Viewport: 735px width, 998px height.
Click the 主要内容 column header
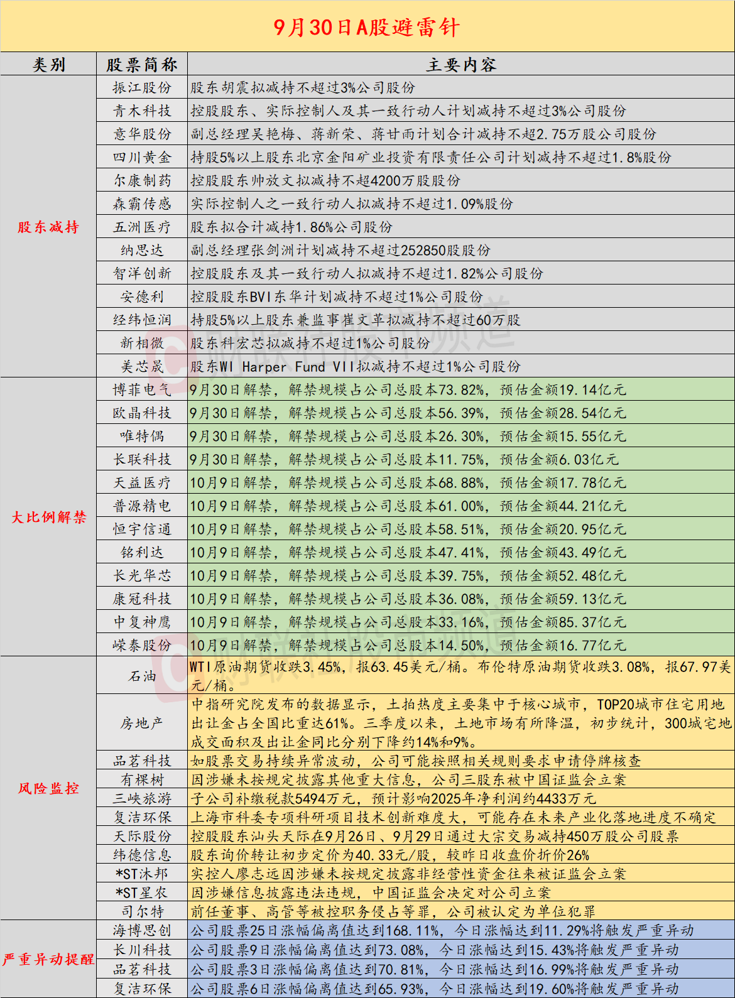point(461,64)
